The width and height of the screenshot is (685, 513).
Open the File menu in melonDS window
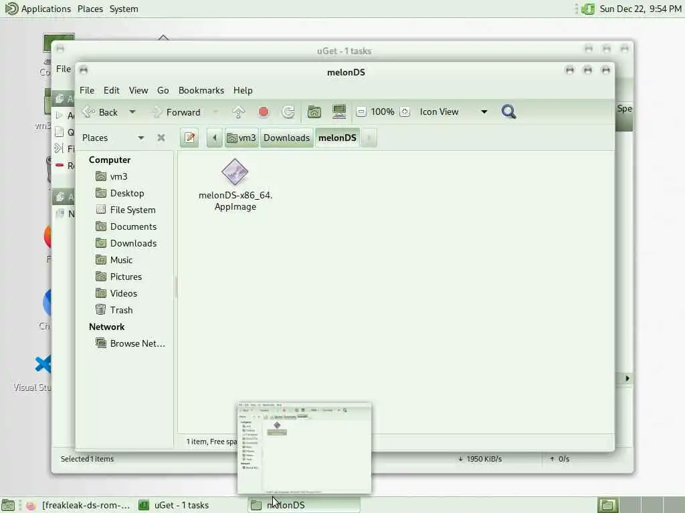(x=86, y=90)
